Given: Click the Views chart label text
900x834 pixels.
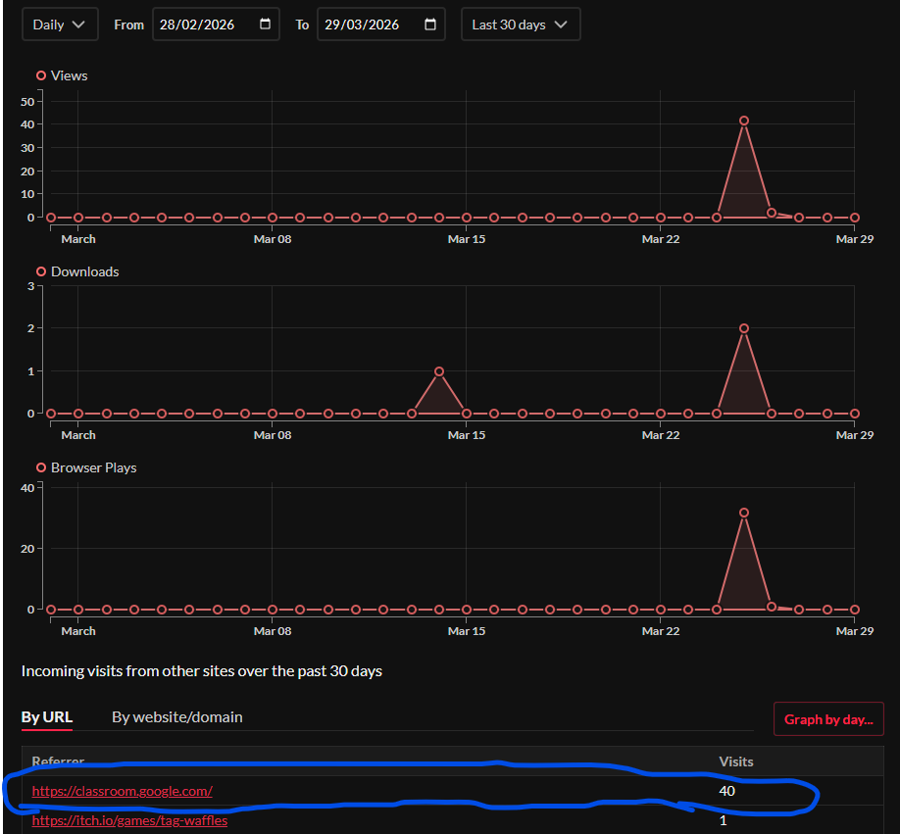Looking at the screenshot, I should point(69,75).
